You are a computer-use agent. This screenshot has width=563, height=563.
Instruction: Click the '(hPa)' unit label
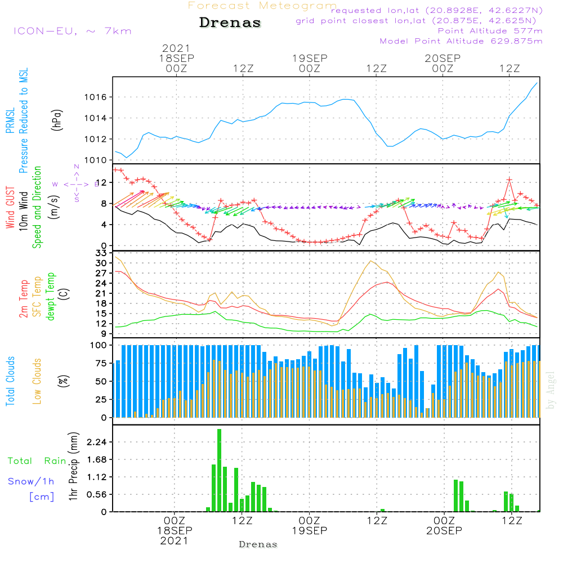pyautogui.click(x=57, y=120)
